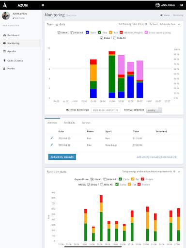186x248 pixels.
Task: Click the Monitoring breadcrumb link
Action: 178,15
